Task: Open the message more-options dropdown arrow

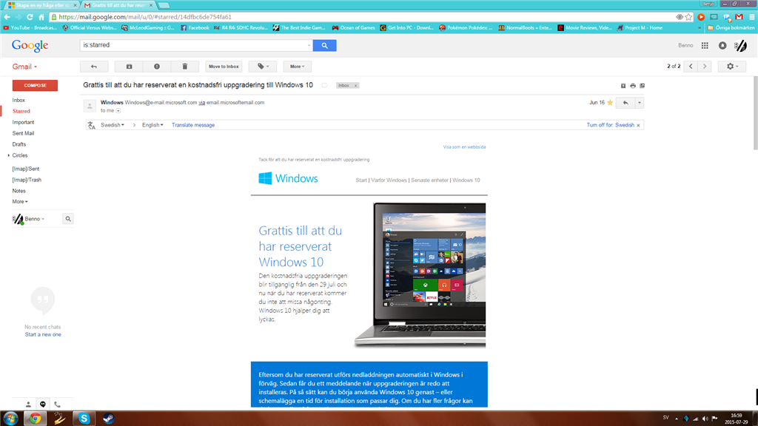Action: (639, 103)
